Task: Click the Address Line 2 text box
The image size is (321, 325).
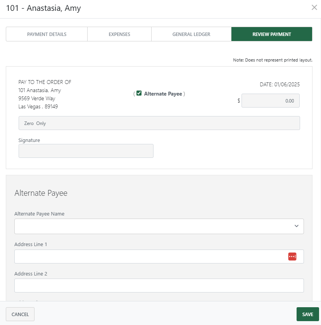Action: 159,285
